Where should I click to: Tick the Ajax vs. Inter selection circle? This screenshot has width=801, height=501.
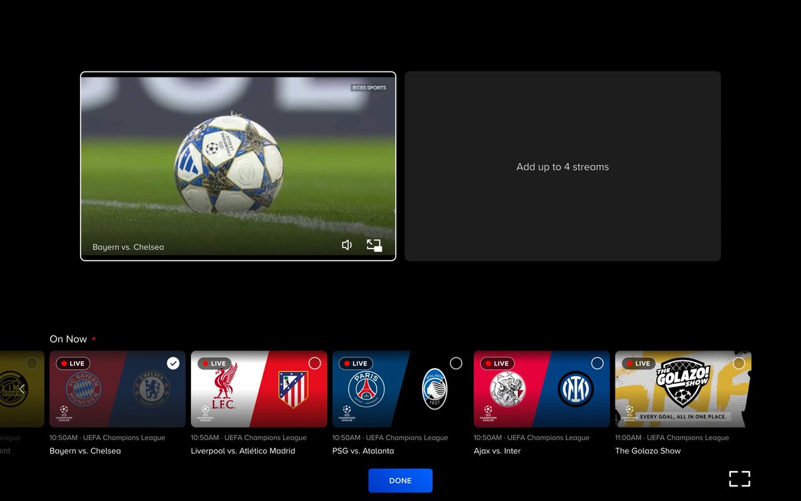(597, 363)
